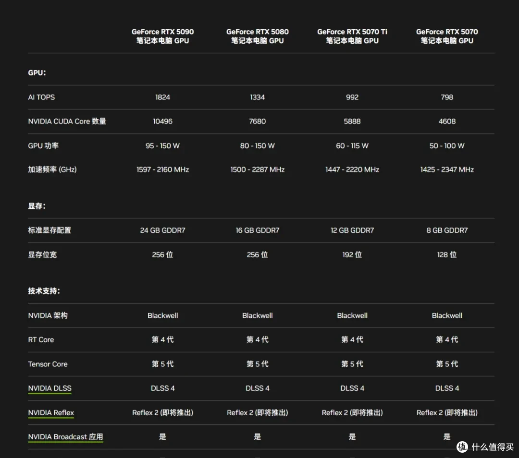Click 第 4 代 in the RTX 5070 Ti column
This screenshot has width=519, height=458.
(x=352, y=339)
